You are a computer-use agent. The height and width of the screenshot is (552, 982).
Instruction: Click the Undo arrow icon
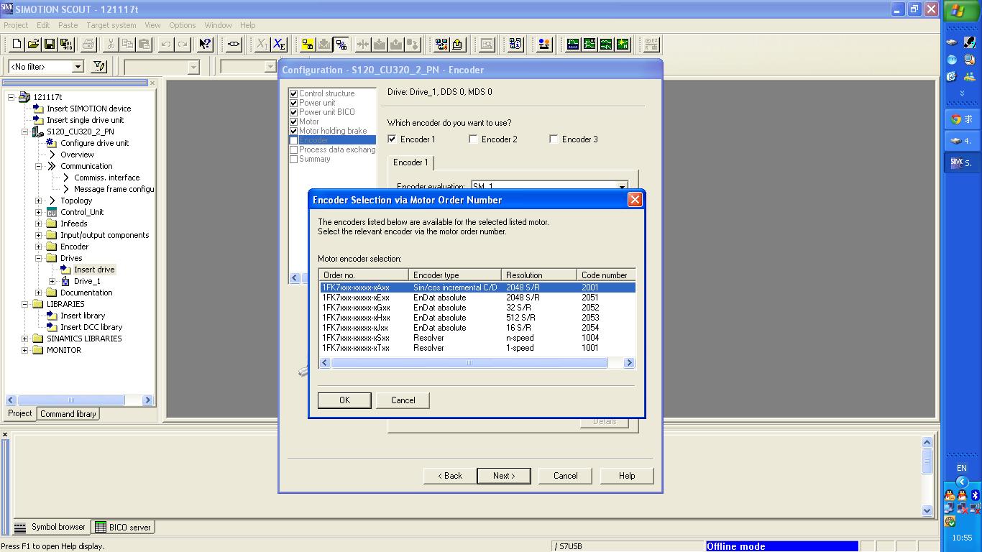click(166, 45)
